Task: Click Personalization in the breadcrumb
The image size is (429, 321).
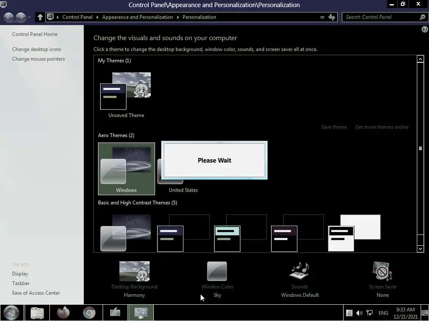Action: [x=199, y=17]
